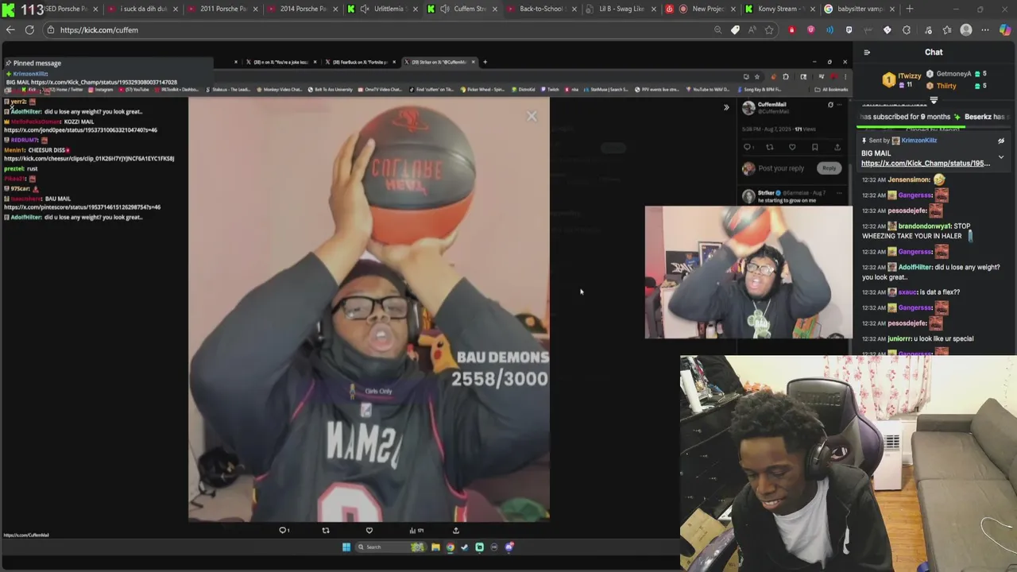Image resolution: width=1017 pixels, height=572 pixels.
Task: Open KrimzonKillz profile from pinned message
Action: (x=919, y=141)
